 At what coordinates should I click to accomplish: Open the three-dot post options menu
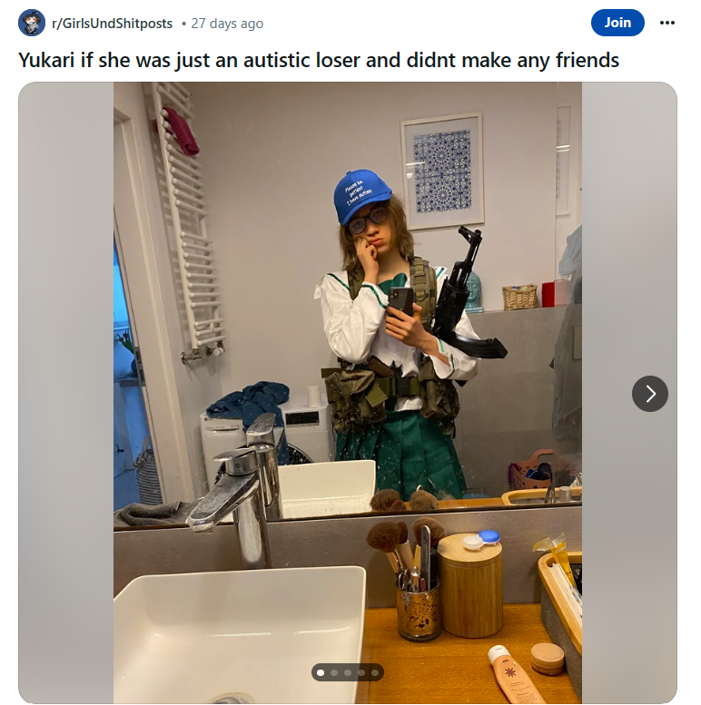point(666,23)
